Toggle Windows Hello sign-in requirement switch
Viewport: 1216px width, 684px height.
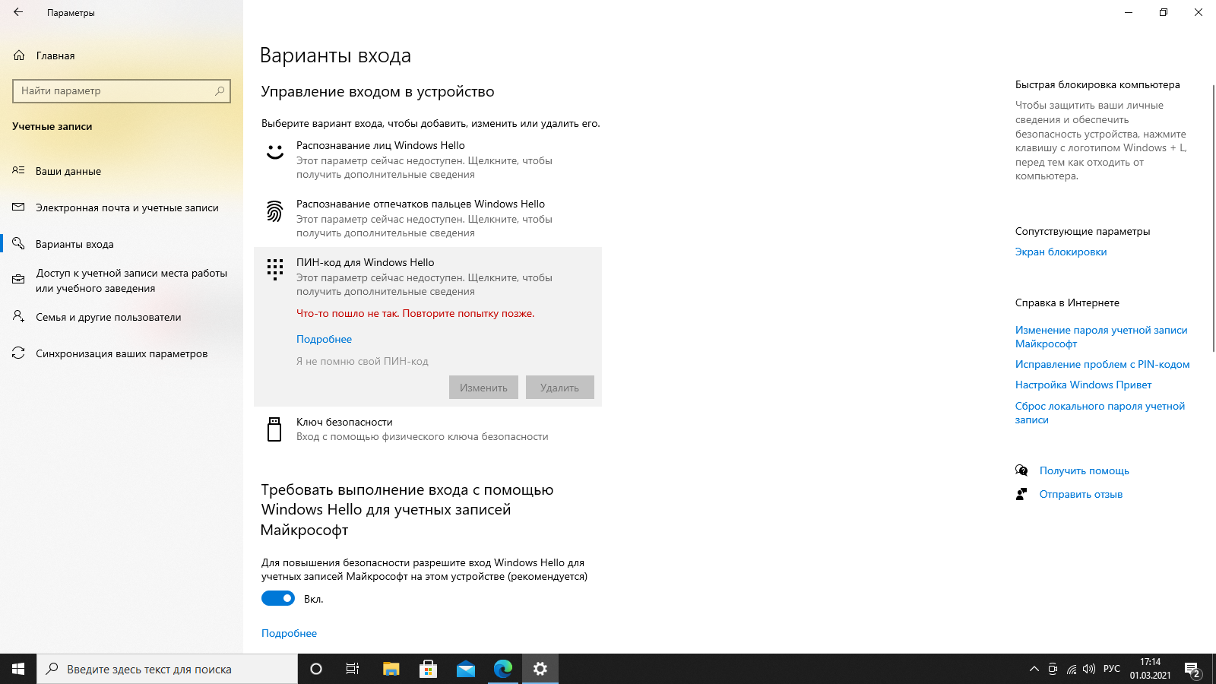(278, 598)
